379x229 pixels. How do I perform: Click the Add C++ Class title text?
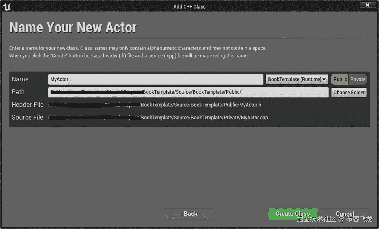(189, 7)
